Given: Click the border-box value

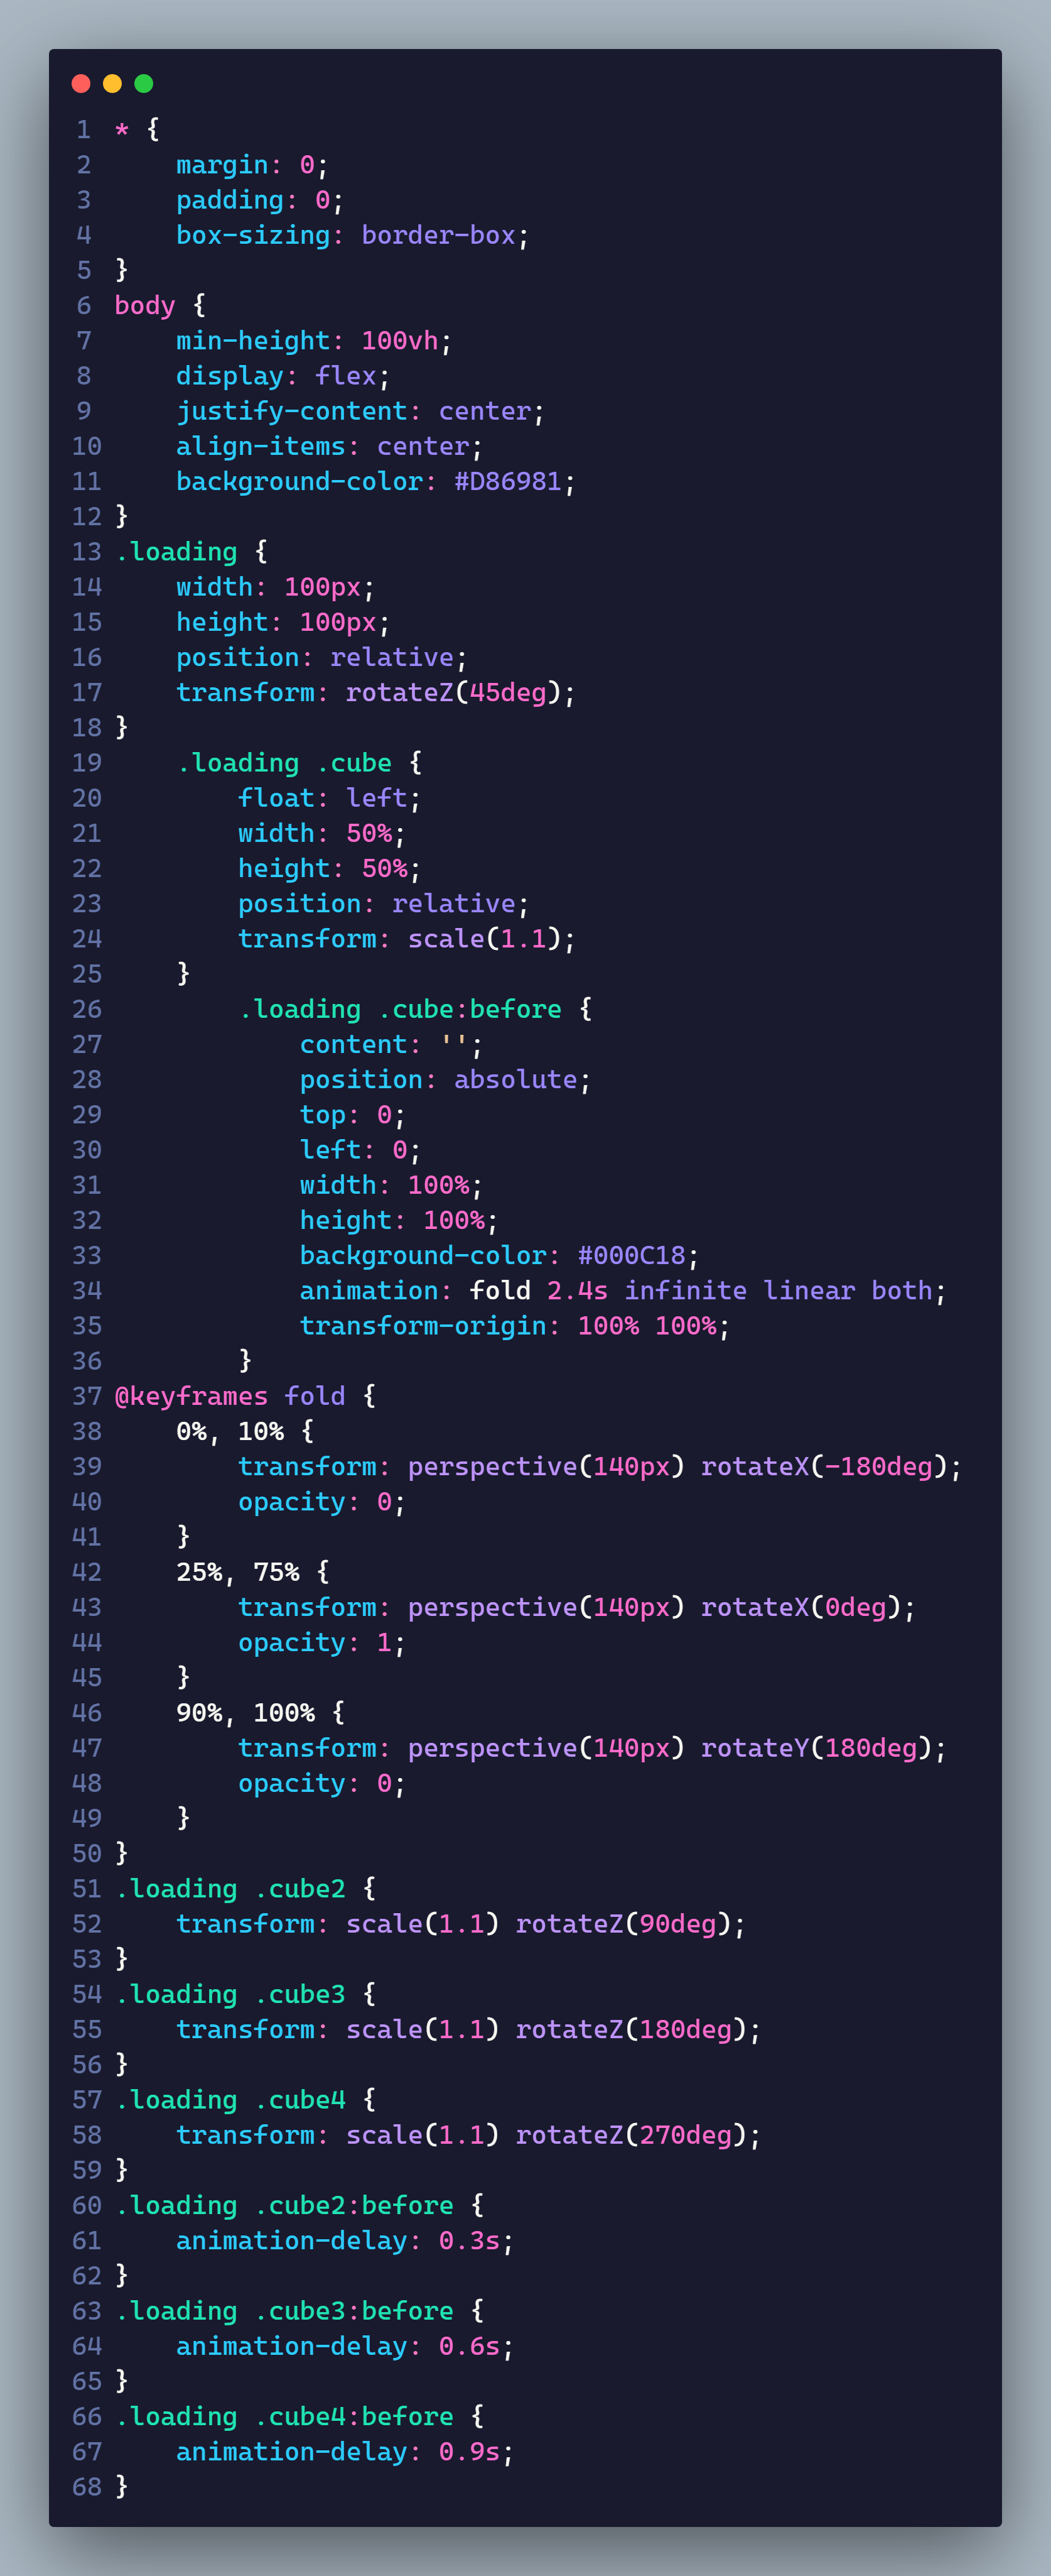Looking at the screenshot, I should point(439,235).
